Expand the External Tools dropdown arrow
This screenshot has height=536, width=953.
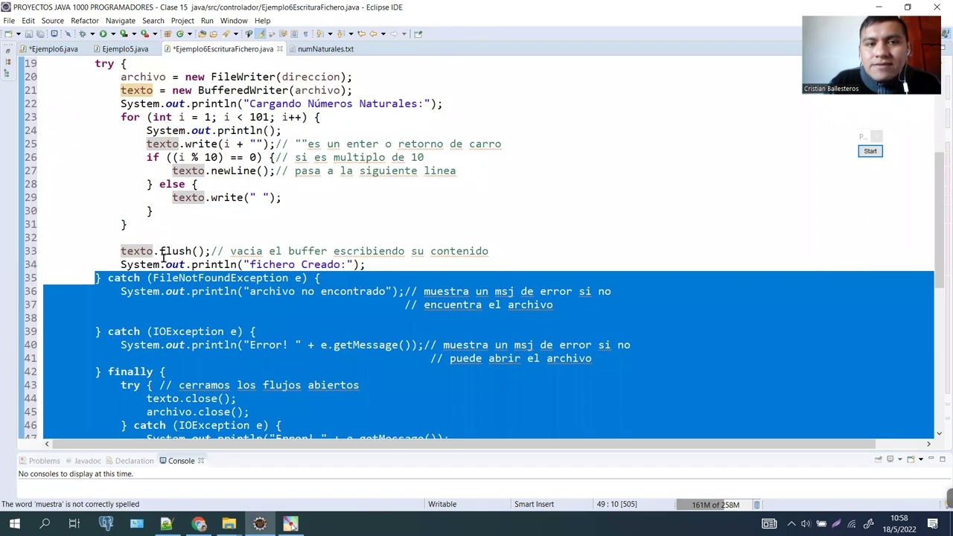click(x=155, y=33)
